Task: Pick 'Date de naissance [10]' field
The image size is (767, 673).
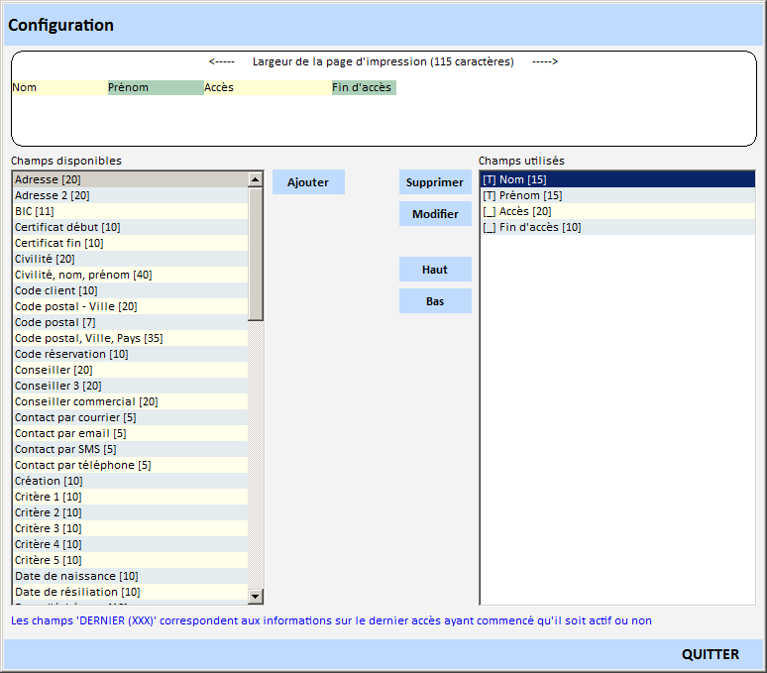Action: [x=129, y=576]
